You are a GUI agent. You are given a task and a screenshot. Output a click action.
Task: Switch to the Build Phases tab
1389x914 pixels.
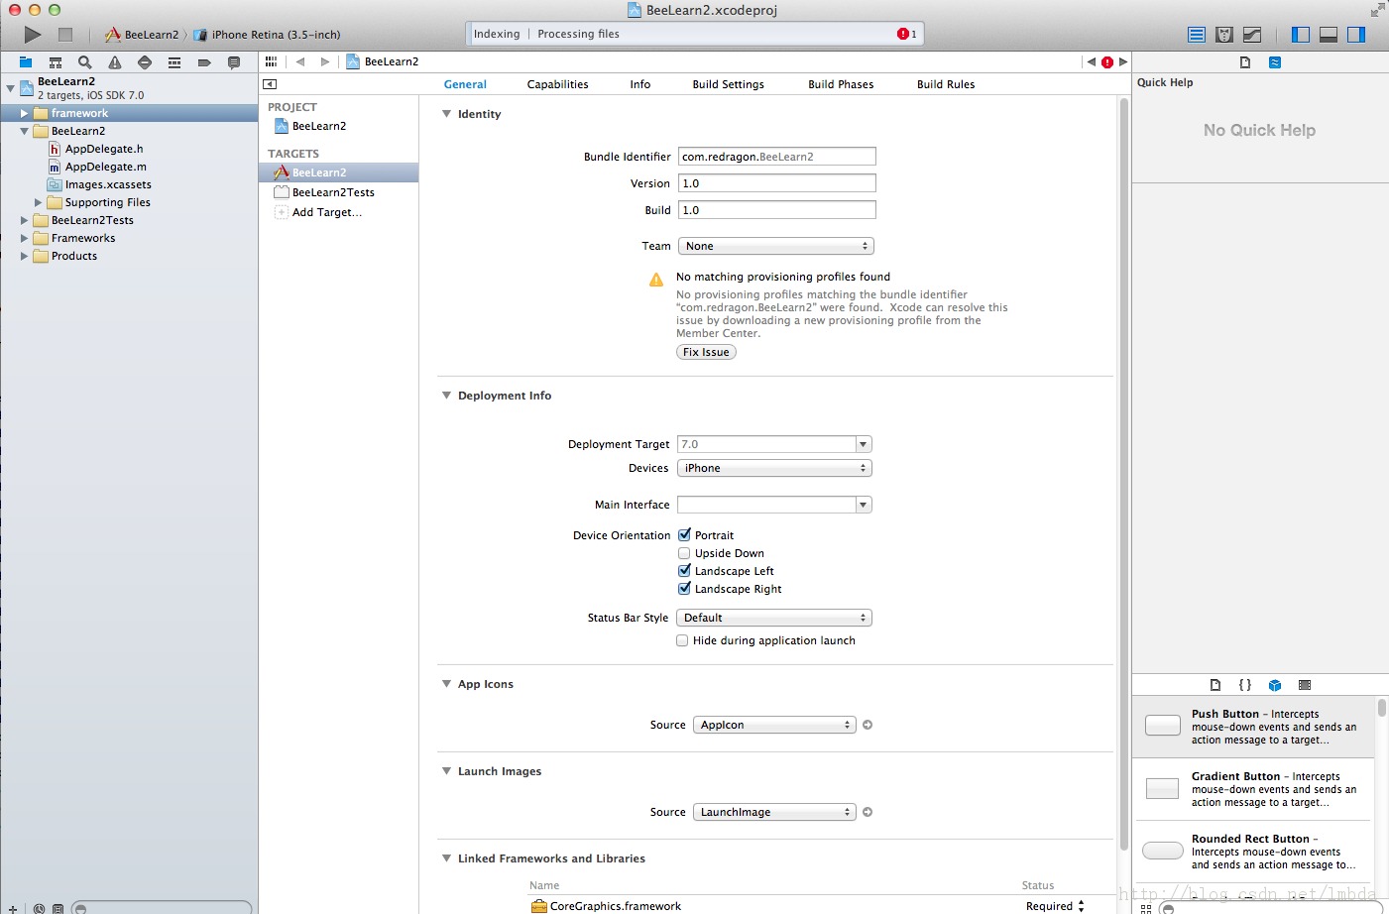coord(841,84)
